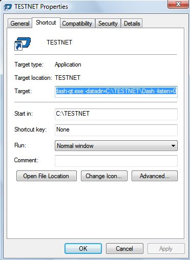Click the Dash shortcut icon beside TESTNET
Screen dimensions: 190x260
(x=23, y=44)
